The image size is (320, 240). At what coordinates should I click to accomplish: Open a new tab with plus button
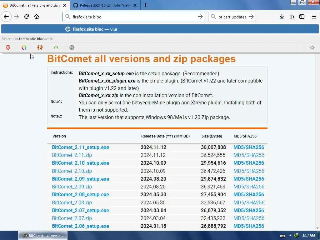pyautogui.click(x=146, y=5)
